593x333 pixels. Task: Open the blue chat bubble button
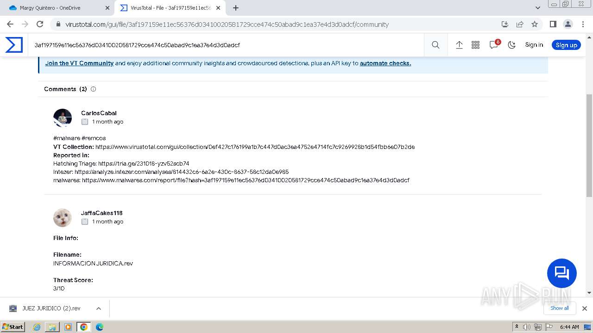pos(561,273)
